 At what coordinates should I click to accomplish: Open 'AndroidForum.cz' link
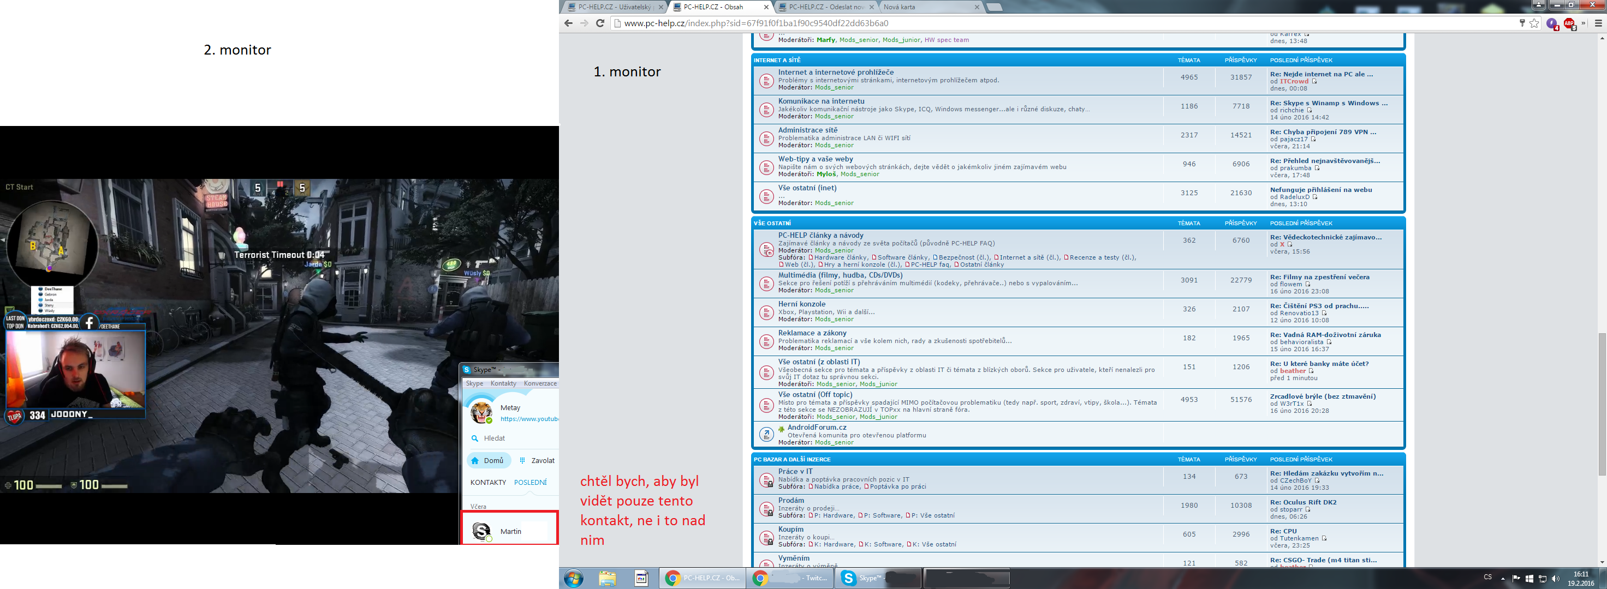816,427
